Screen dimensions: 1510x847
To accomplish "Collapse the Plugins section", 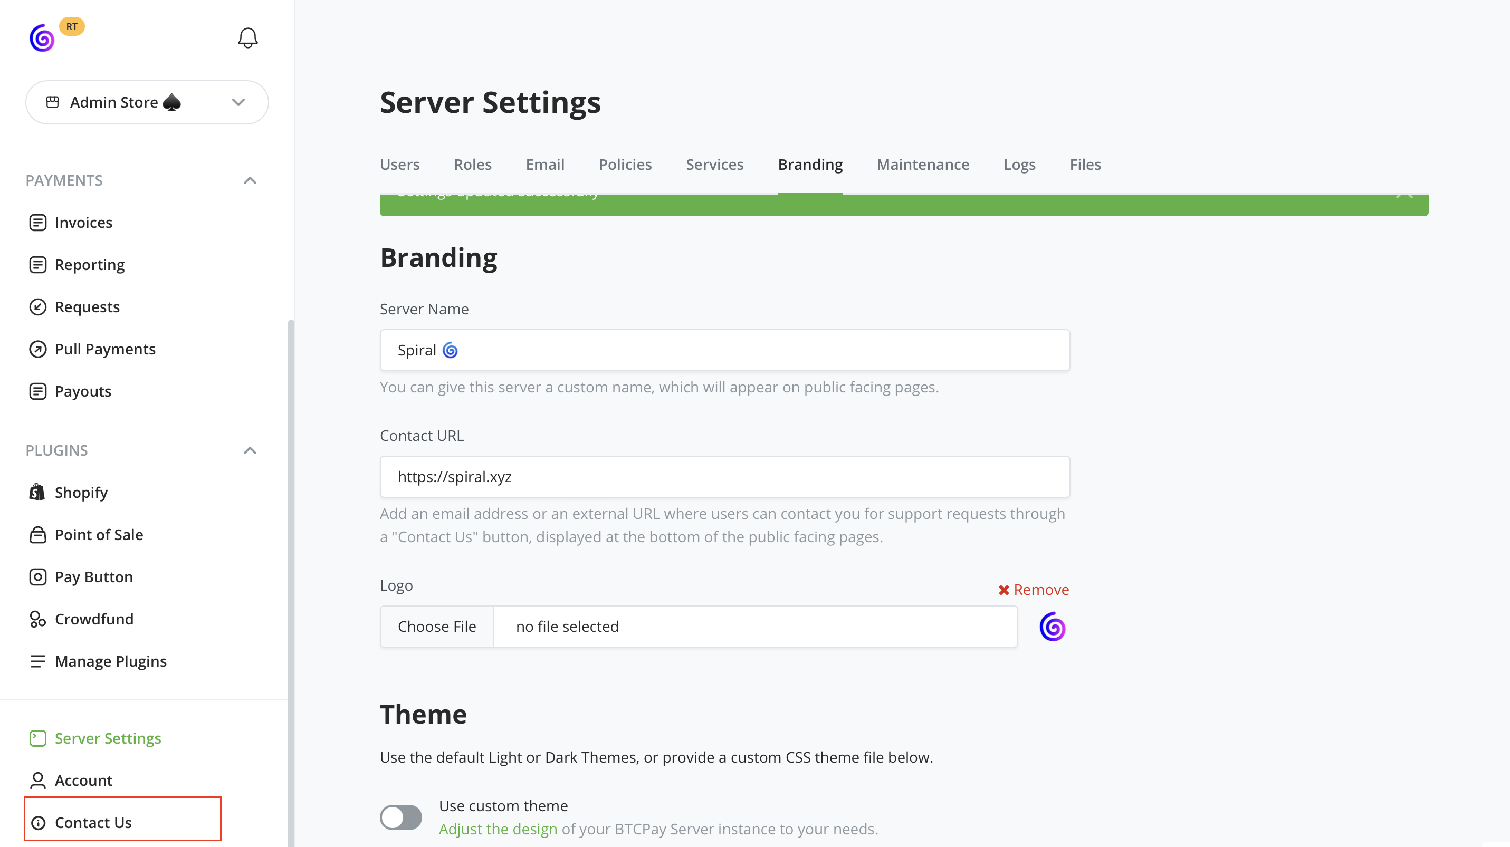I will point(250,450).
